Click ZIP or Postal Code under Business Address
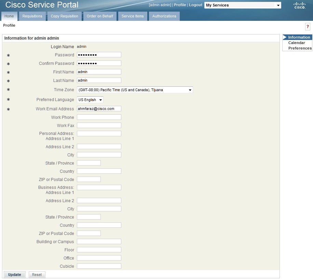This screenshot has height=279, width=313. click(89, 233)
